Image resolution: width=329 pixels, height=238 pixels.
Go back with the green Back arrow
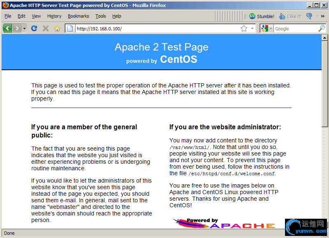click(7, 28)
